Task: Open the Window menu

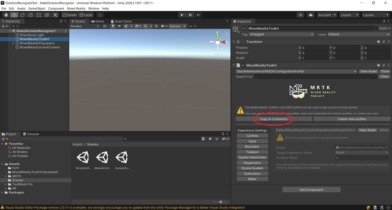Action: pyautogui.click(x=94, y=8)
